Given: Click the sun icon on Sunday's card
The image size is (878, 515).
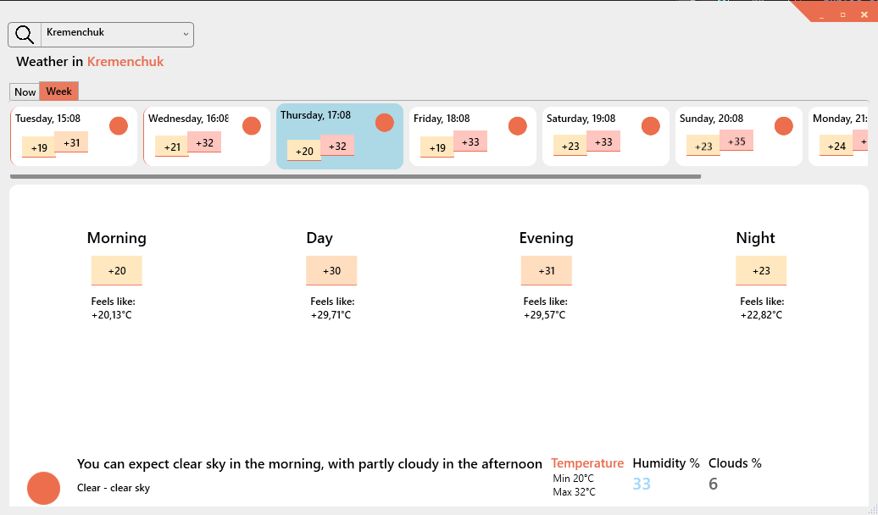Looking at the screenshot, I should click(783, 126).
